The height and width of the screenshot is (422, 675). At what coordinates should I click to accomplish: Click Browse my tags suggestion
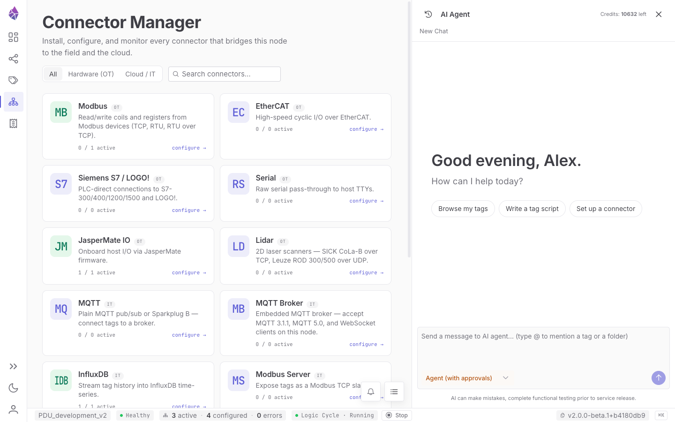[463, 209]
